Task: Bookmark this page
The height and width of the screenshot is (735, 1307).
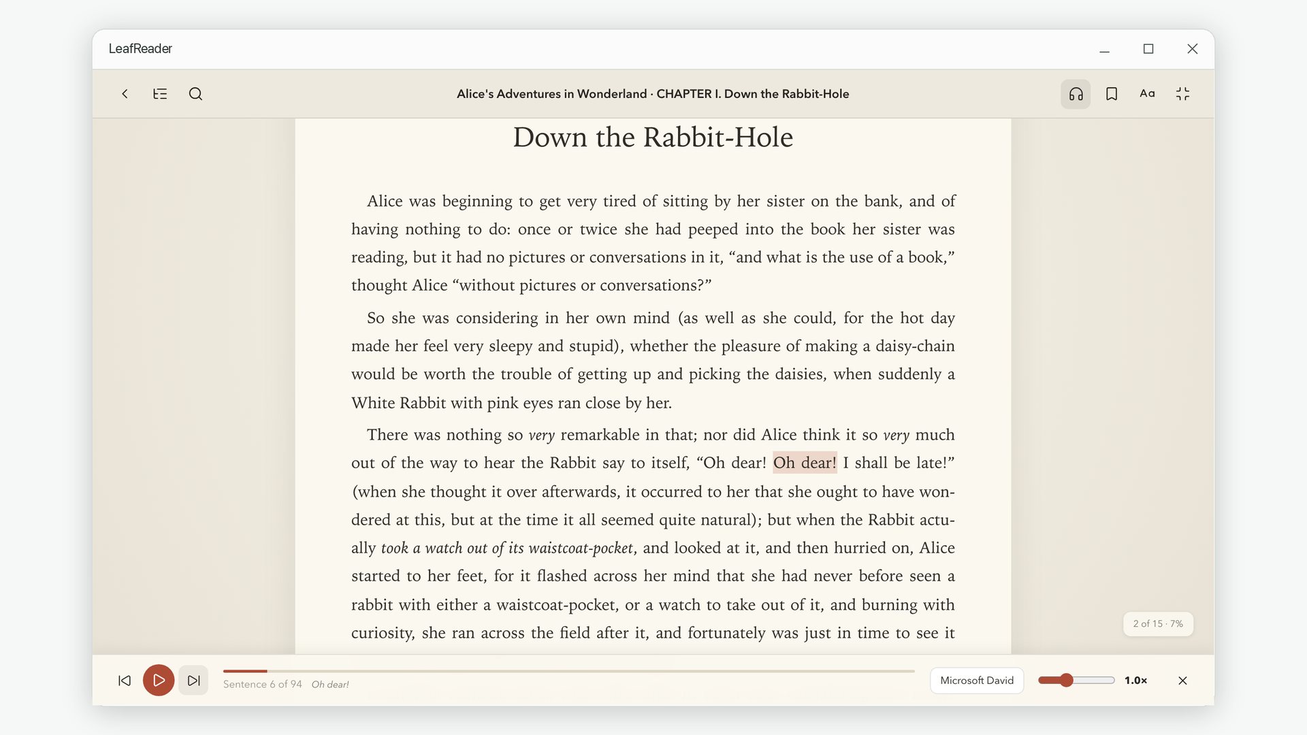Action: click(1112, 94)
